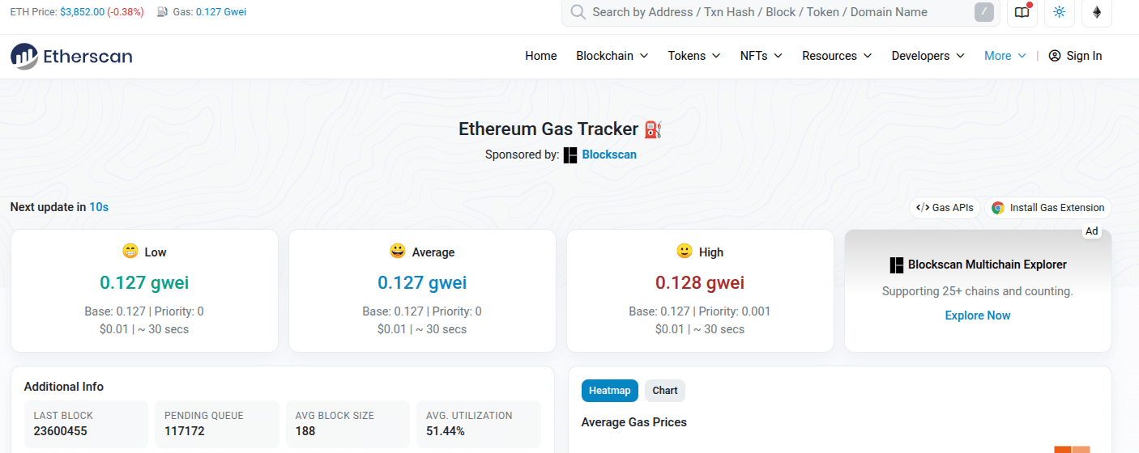The width and height of the screenshot is (1139, 453).
Task: Click the book icon with red dot
Action: point(1022,12)
